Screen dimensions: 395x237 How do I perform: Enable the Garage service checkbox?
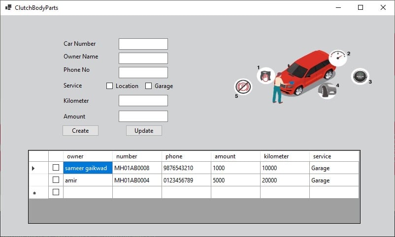tap(149, 86)
